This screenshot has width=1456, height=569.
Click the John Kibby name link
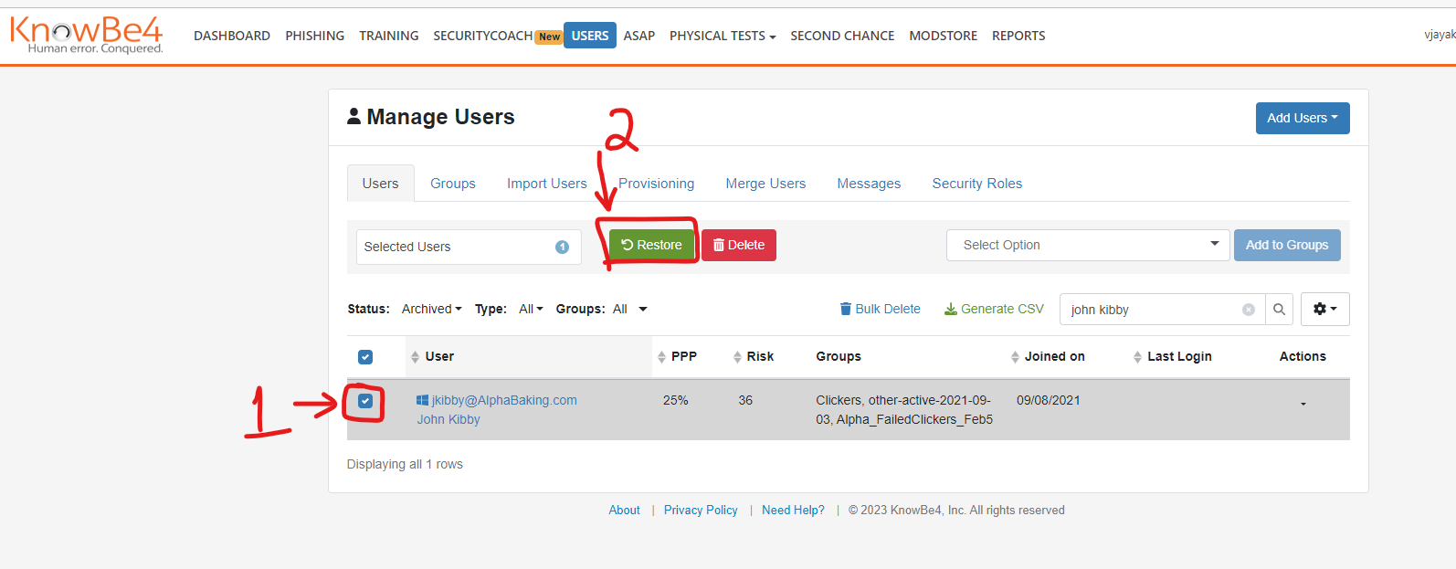pos(448,419)
